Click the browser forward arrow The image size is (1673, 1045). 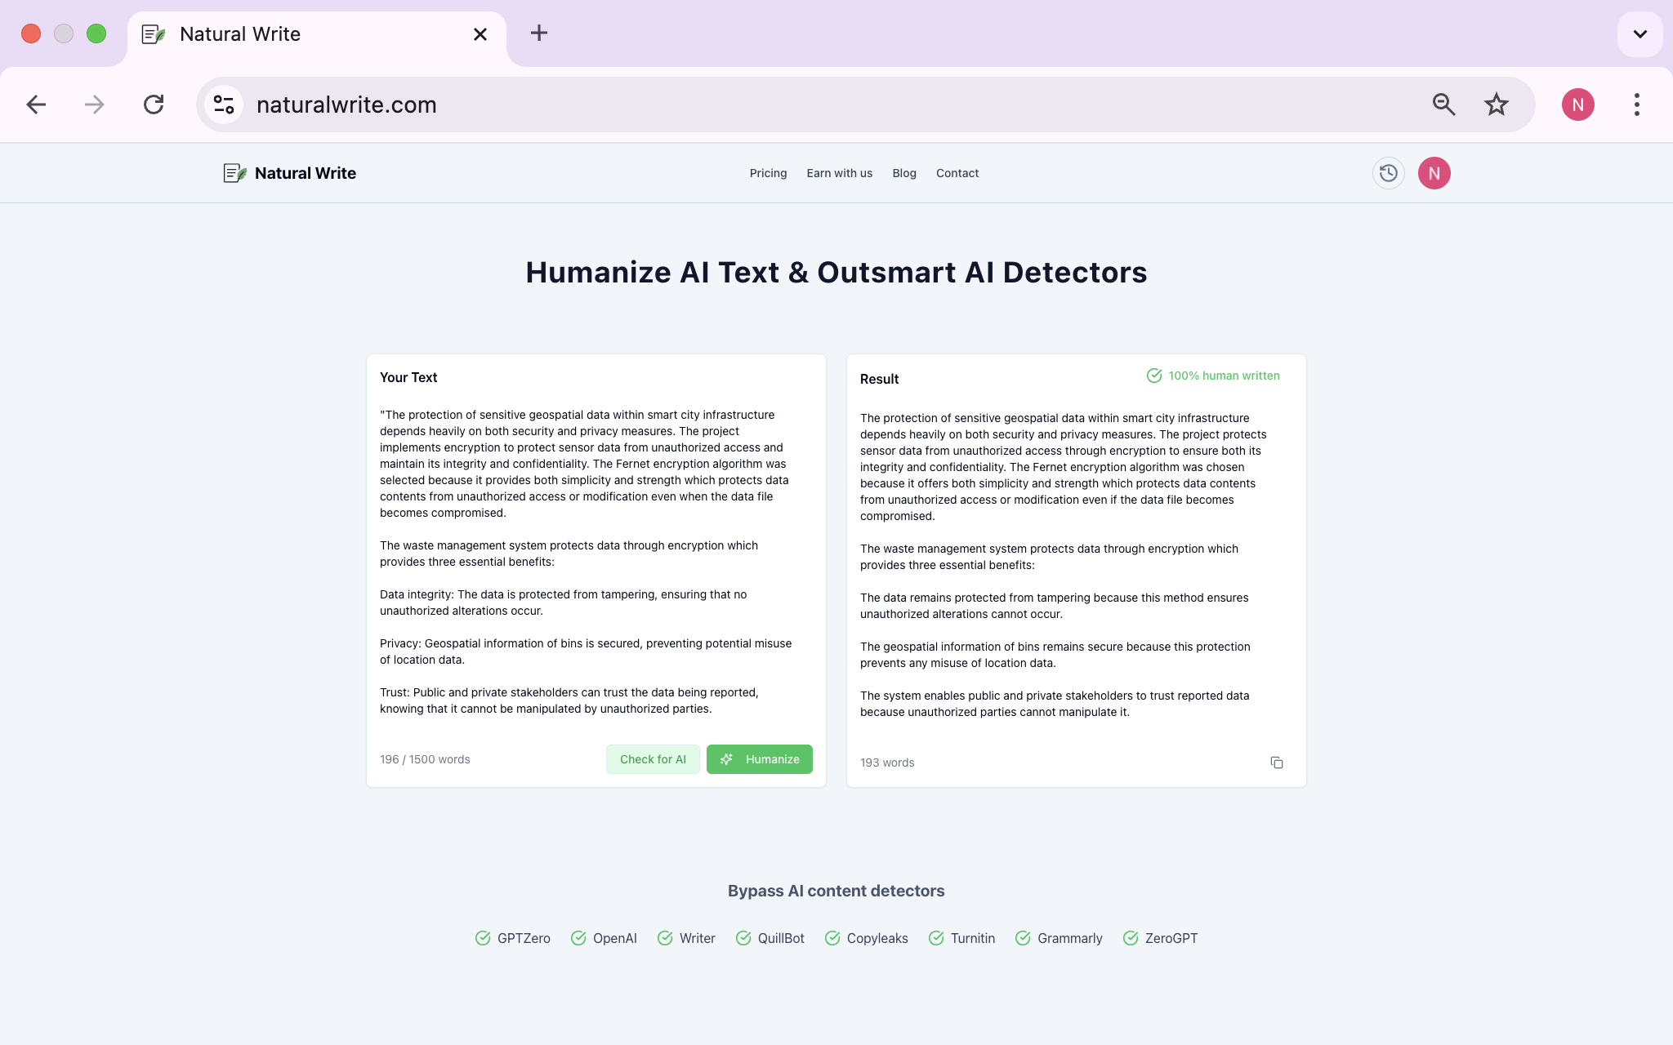[x=95, y=104]
